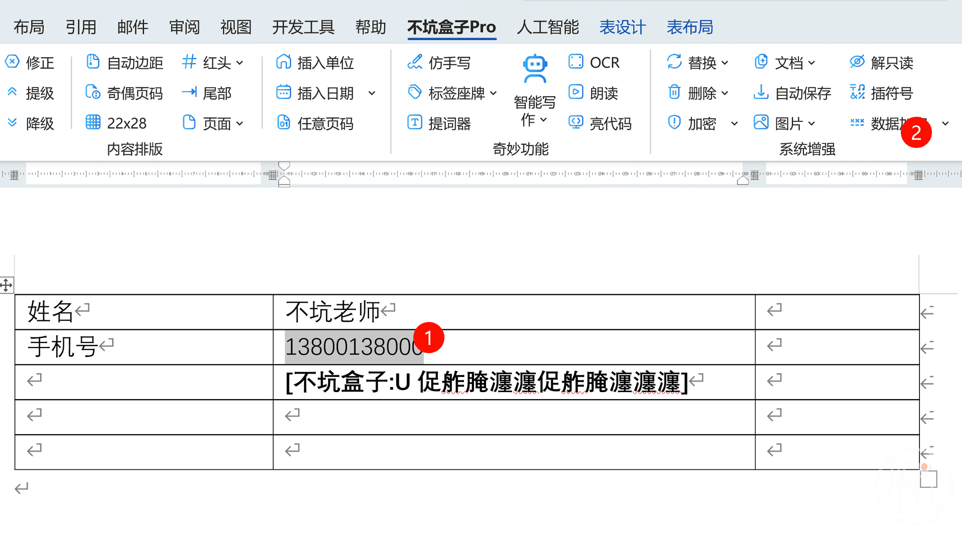Open the dropdown arrow beside 数据
The width and height of the screenshot is (962, 535).
pyautogui.click(x=945, y=123)
